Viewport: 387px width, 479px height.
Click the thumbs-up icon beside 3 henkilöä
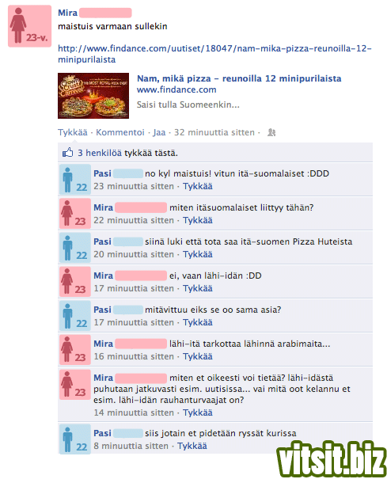coord(68,152)
